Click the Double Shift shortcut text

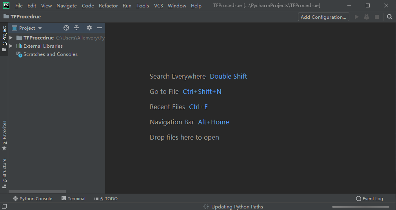tap(228, 76)
